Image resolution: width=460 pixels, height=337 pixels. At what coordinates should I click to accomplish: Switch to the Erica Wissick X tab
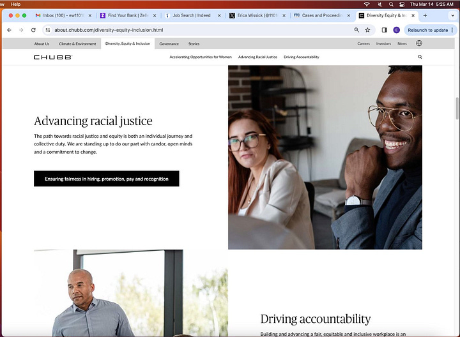click(257, 15)
